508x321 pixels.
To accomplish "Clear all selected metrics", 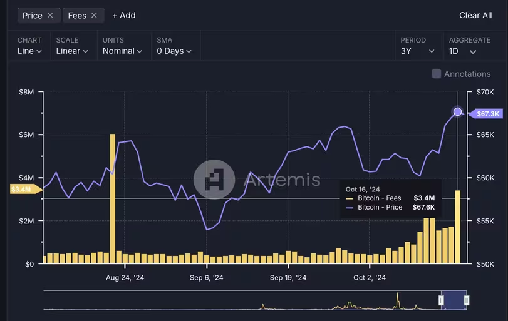I will [475, 15].
